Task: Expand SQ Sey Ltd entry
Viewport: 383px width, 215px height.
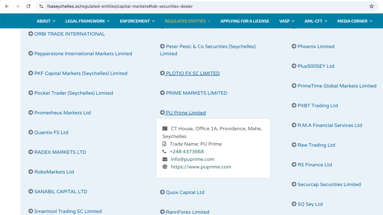Action: click(310, 204)
